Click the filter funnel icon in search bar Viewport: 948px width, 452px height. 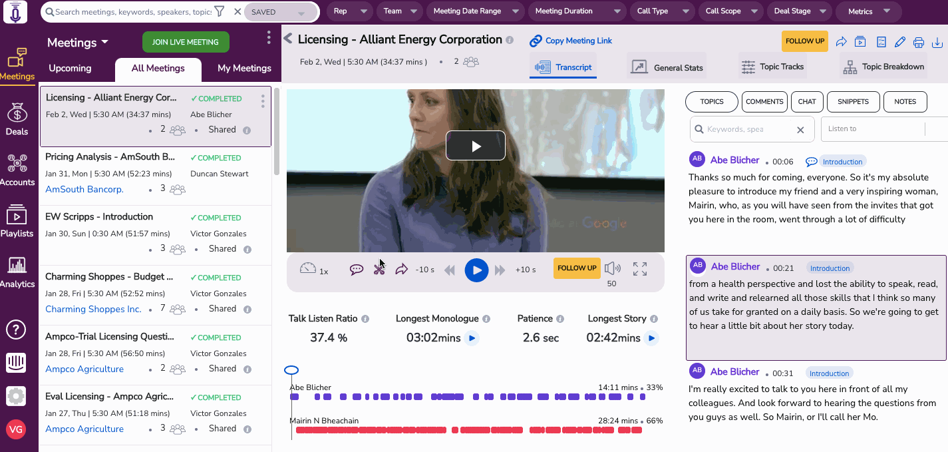tap(220, 11)
